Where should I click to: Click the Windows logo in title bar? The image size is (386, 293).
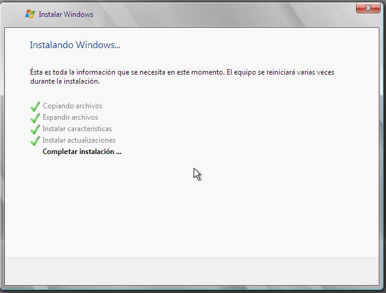30,14
